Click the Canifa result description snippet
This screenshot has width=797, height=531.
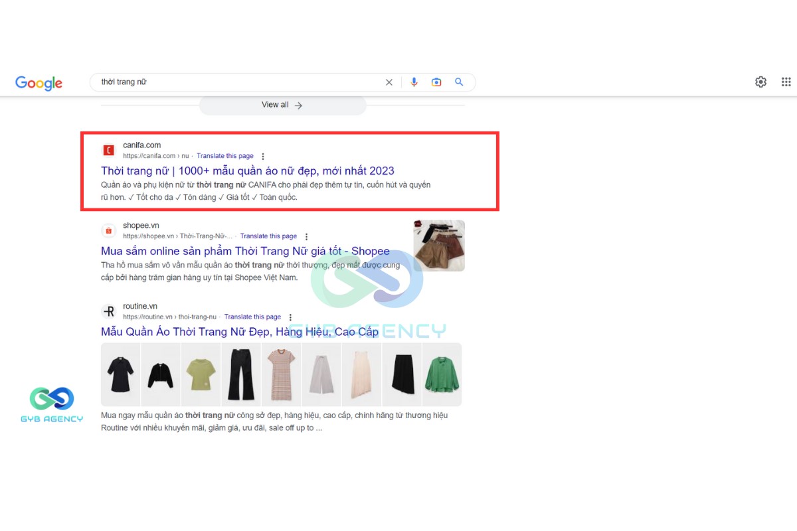266,191
